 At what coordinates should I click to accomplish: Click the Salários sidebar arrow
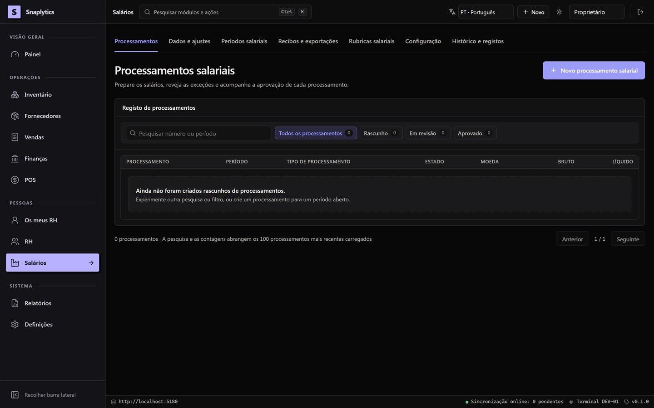point(91,263)
